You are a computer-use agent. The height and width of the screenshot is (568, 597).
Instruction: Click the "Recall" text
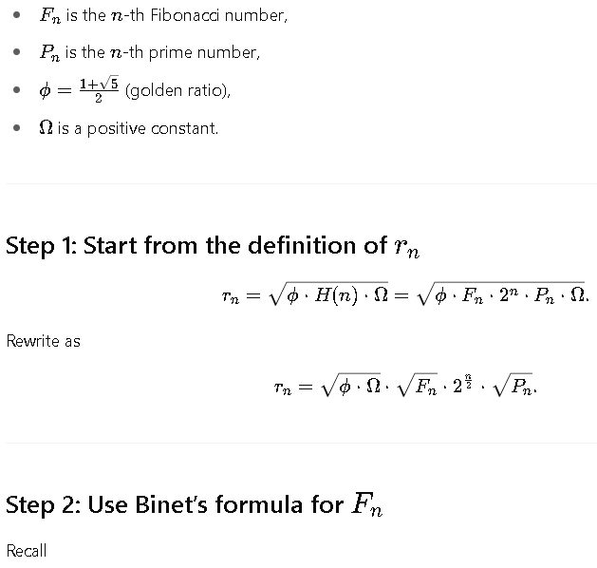pyautogui.click(x=27, y=551)
